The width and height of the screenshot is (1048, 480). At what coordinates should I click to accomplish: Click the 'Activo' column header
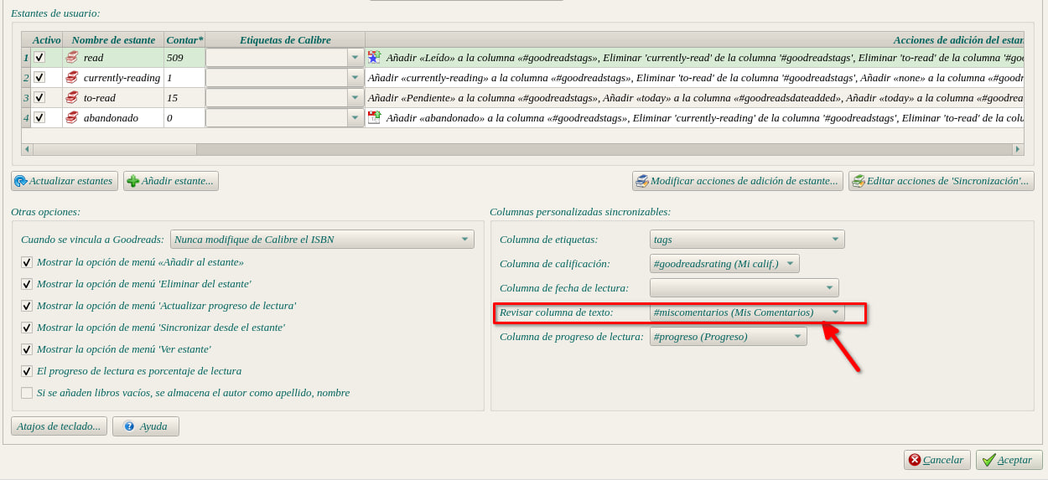pyautogui.click(x=47, y=39)
